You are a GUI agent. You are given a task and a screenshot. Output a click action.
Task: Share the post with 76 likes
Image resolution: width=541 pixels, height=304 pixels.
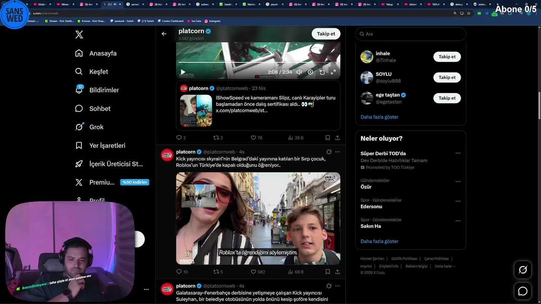337,138
